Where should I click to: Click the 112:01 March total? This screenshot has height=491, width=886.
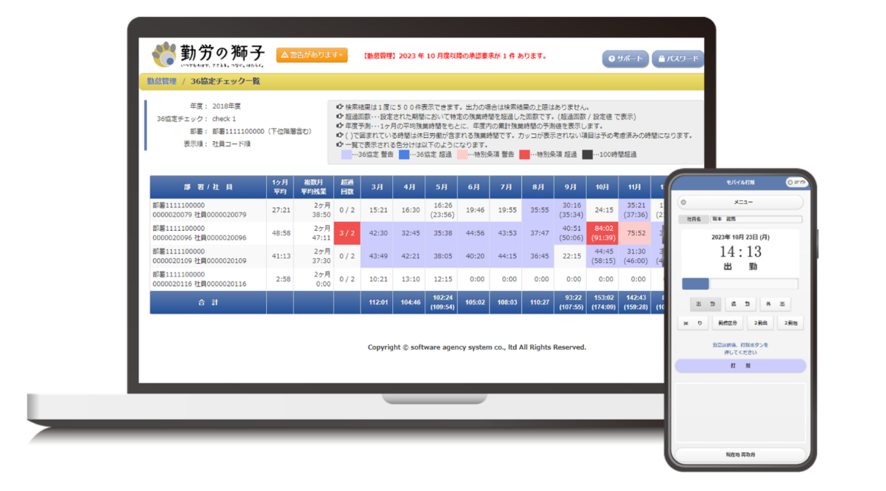(378, 302)
